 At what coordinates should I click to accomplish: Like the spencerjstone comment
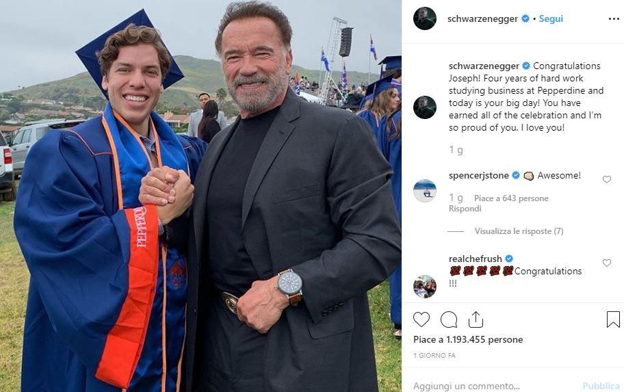click(x=606, y=179)
